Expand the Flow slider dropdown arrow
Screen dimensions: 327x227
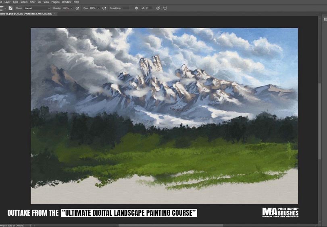(98, 8)
